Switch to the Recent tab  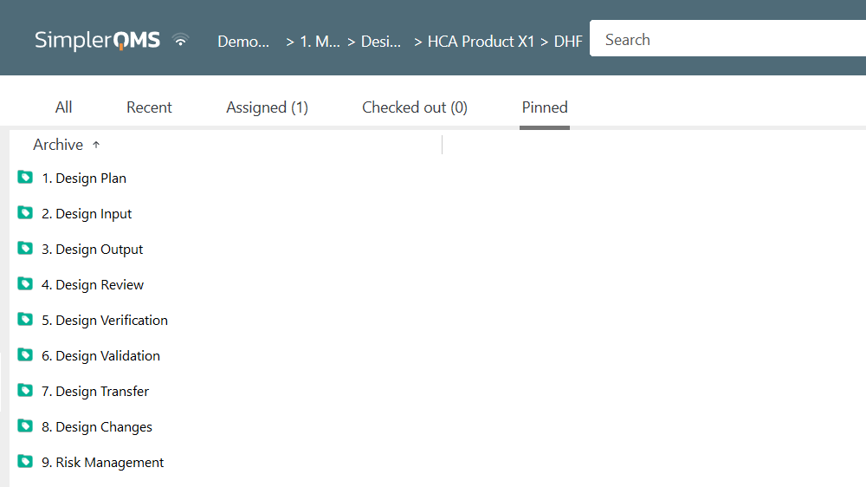pyautogui.click(x=149, y=107)
